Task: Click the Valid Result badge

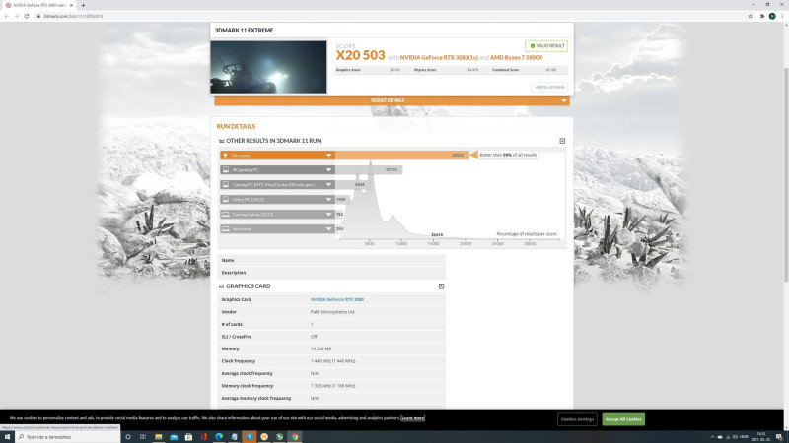Action: (546, 46)
